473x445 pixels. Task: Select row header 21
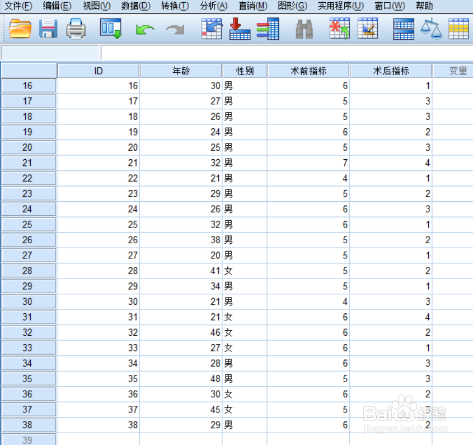coord(29,163)
